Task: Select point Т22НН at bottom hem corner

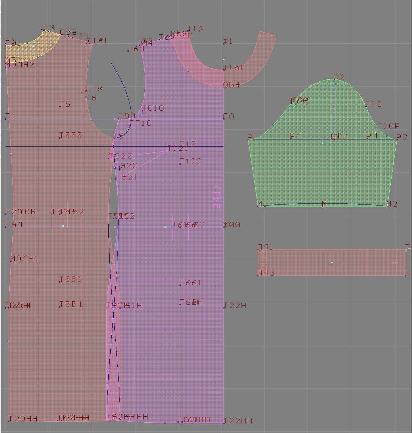Action: pos(224,423)
